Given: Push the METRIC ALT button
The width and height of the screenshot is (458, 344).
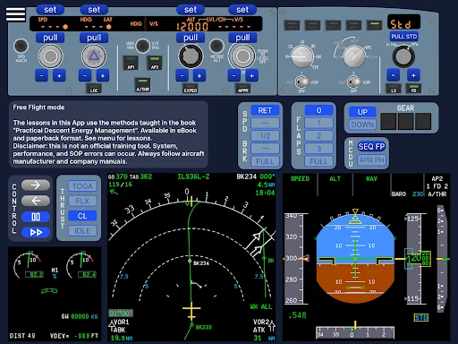Looking at the screenshot, I should [216, 46].
